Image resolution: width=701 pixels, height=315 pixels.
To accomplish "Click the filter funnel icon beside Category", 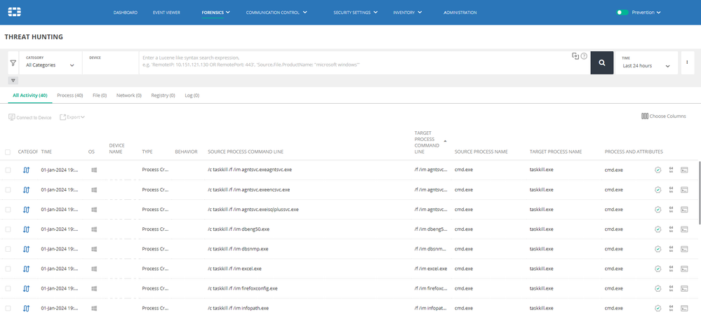I will click(x=13, y=62).
